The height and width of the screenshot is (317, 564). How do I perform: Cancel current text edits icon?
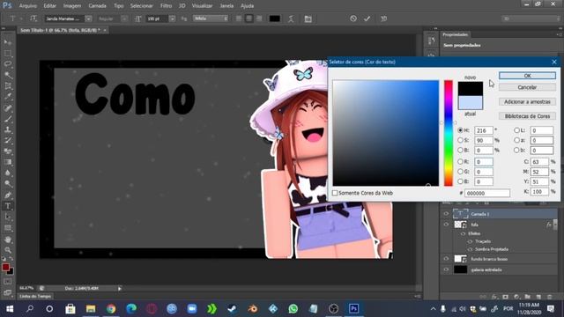(353, 18)
